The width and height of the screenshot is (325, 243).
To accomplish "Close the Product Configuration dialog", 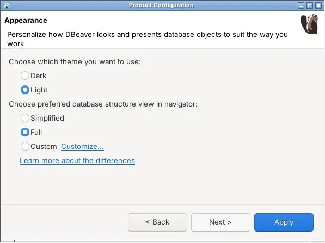I will pos(318,5).
